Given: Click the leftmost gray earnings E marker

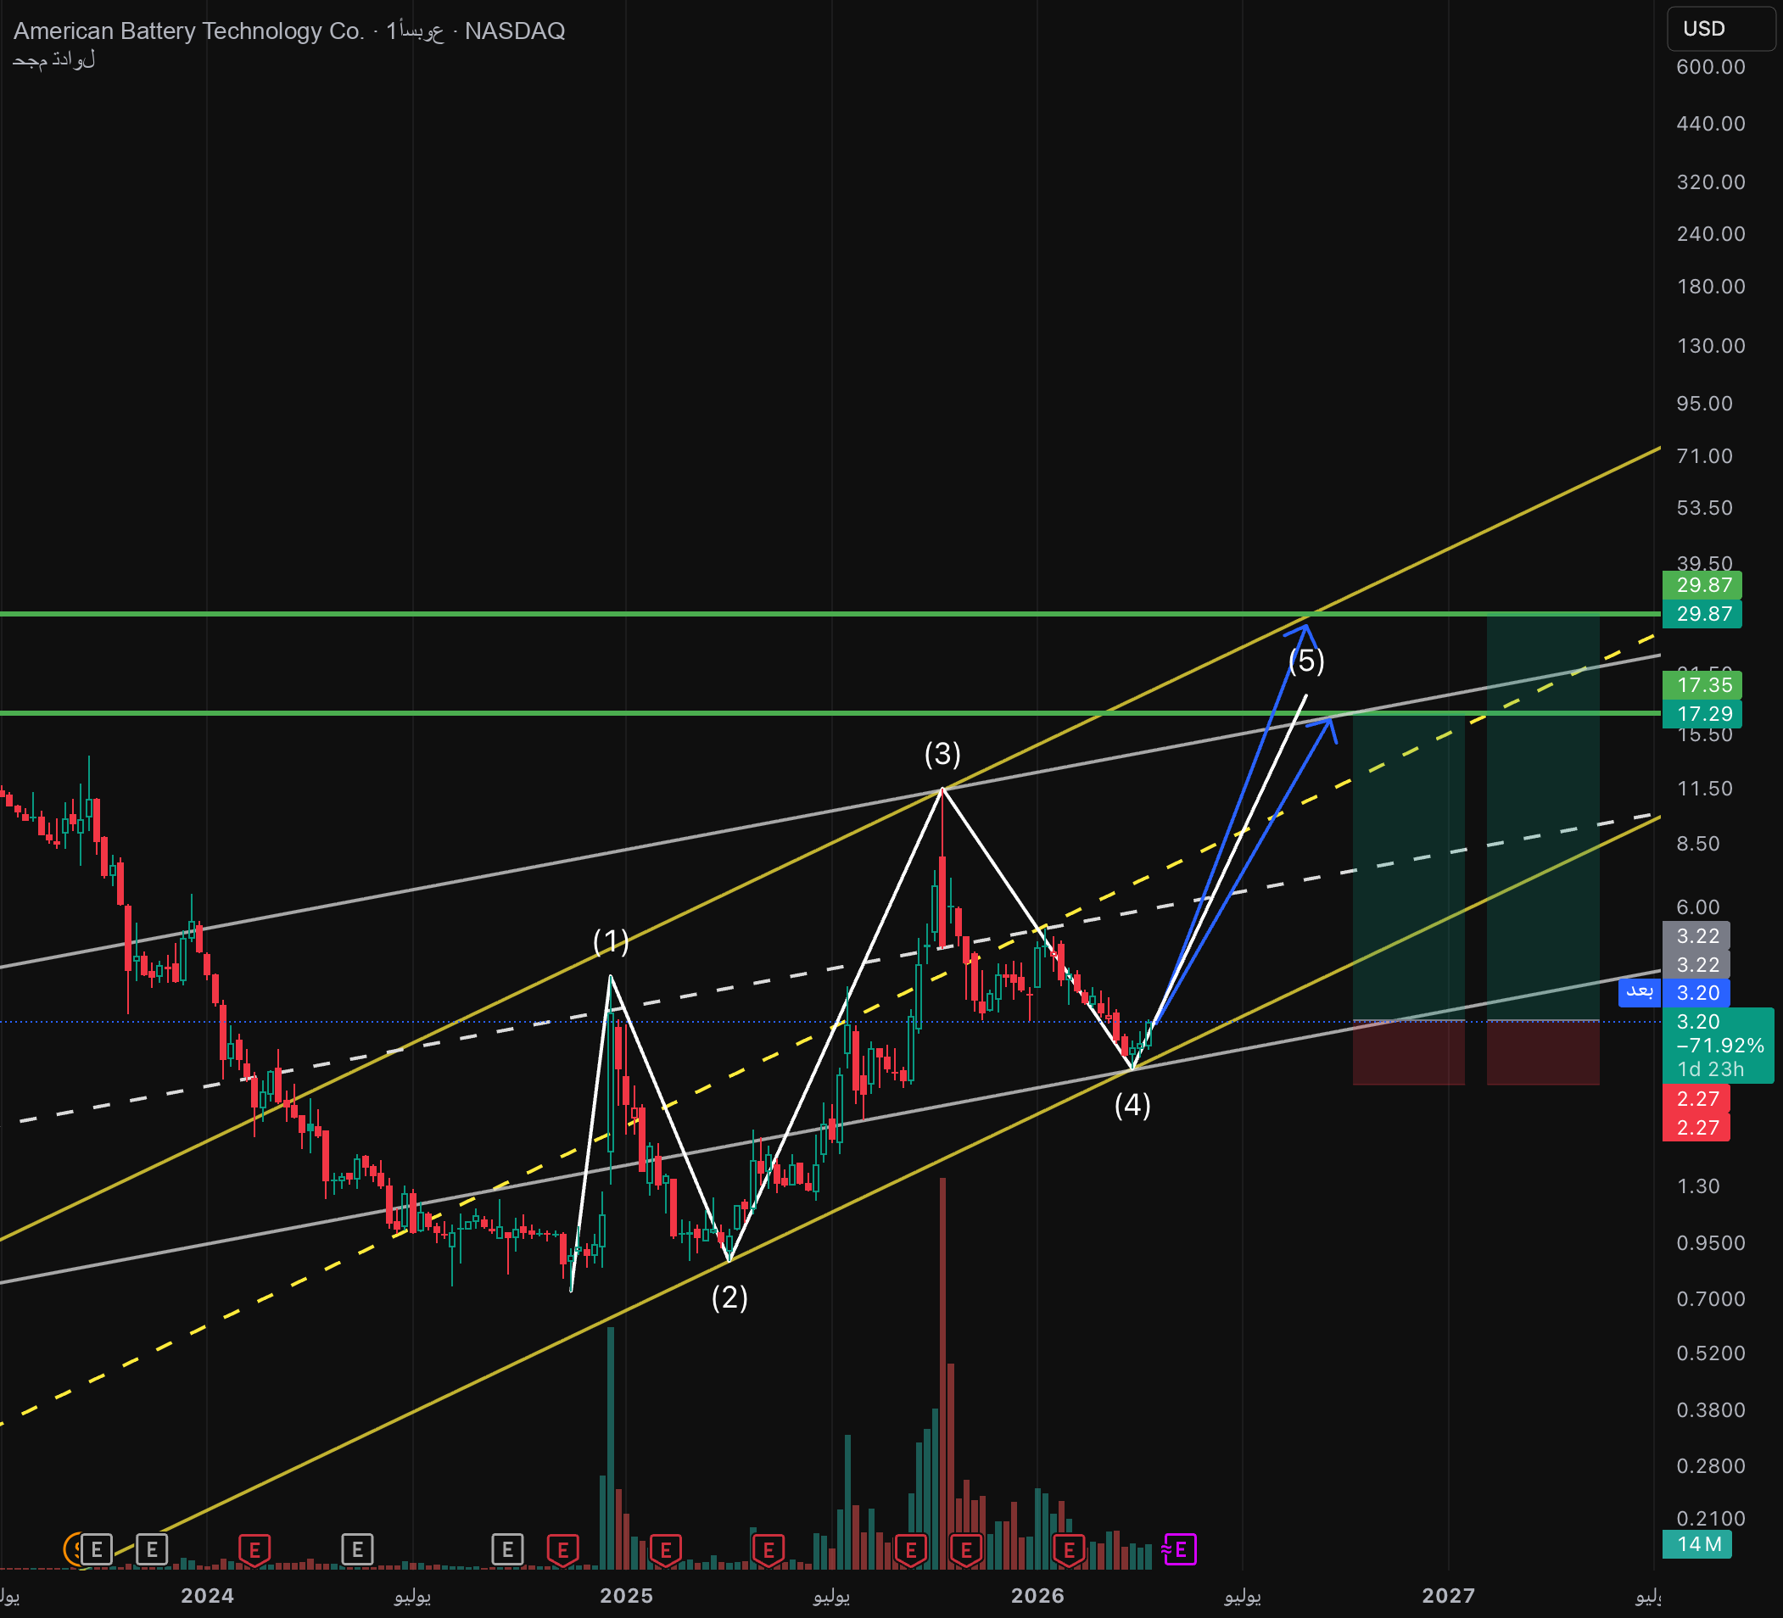Looking at the screenshot, I should tap(98, 1549).
